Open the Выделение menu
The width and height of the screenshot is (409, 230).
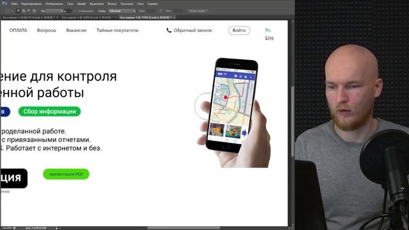click(96, 4)
